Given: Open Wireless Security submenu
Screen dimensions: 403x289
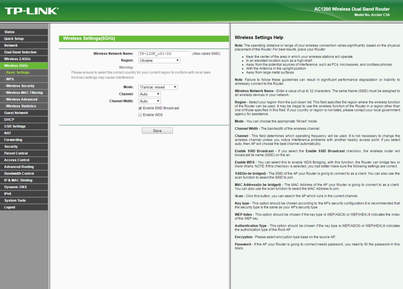Looking at the screenshot, I should 19,86.
